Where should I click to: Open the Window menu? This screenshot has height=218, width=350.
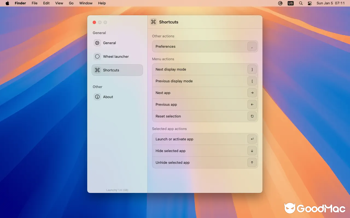click(86, 3)
